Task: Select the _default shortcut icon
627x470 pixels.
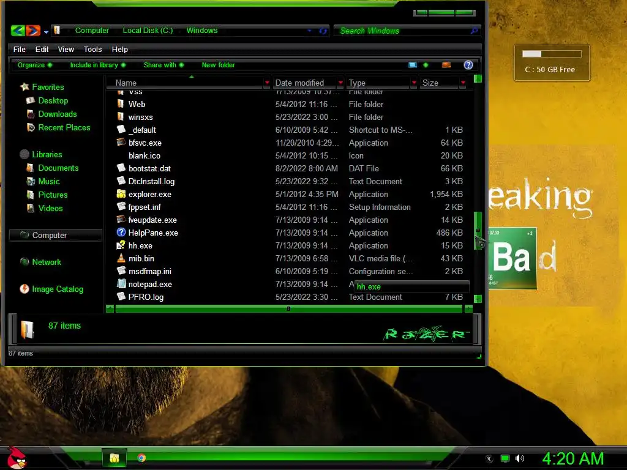Action: coord(121,130)
